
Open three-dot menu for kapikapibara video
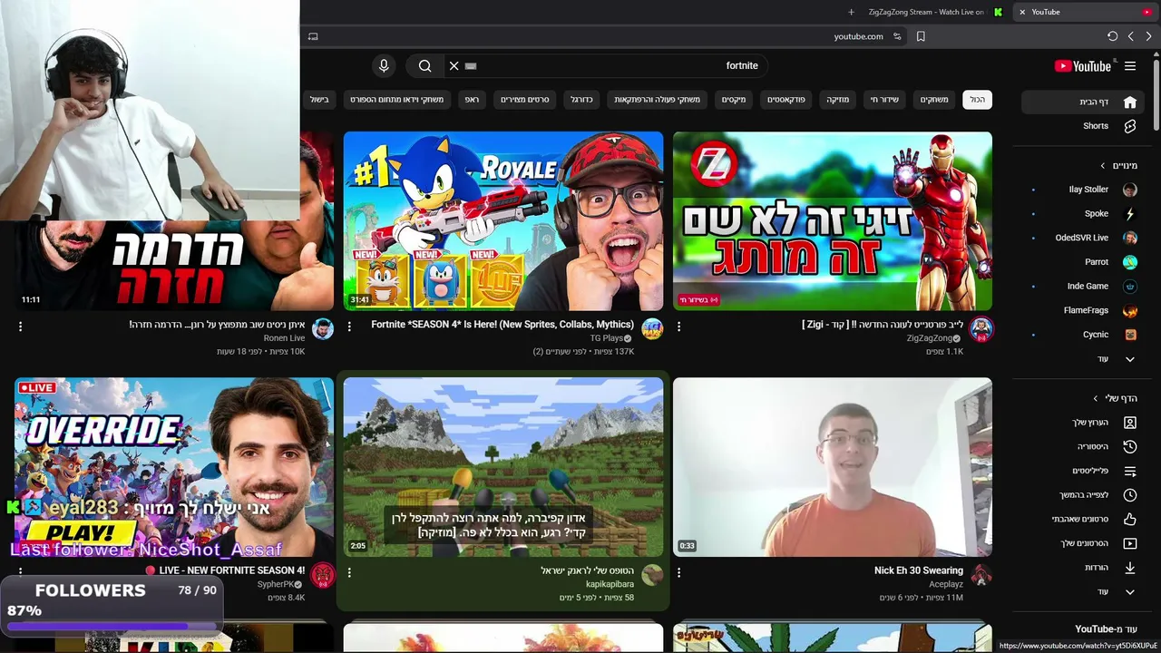tap(349, 572)
